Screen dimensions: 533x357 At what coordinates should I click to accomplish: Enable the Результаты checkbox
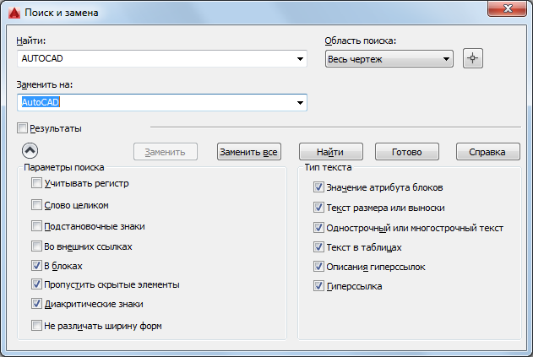tap(23, 128)
